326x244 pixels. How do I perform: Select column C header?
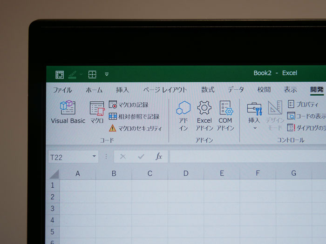(x=149, y=174)
